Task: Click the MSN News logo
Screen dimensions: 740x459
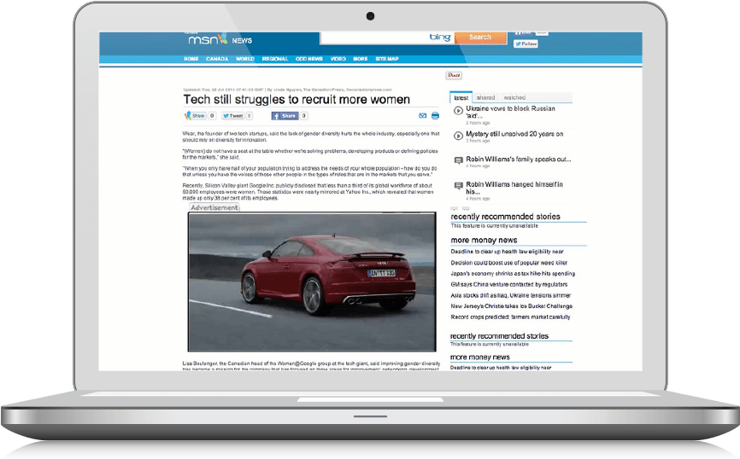Action: pyautogui.click(x=220, y=39)
